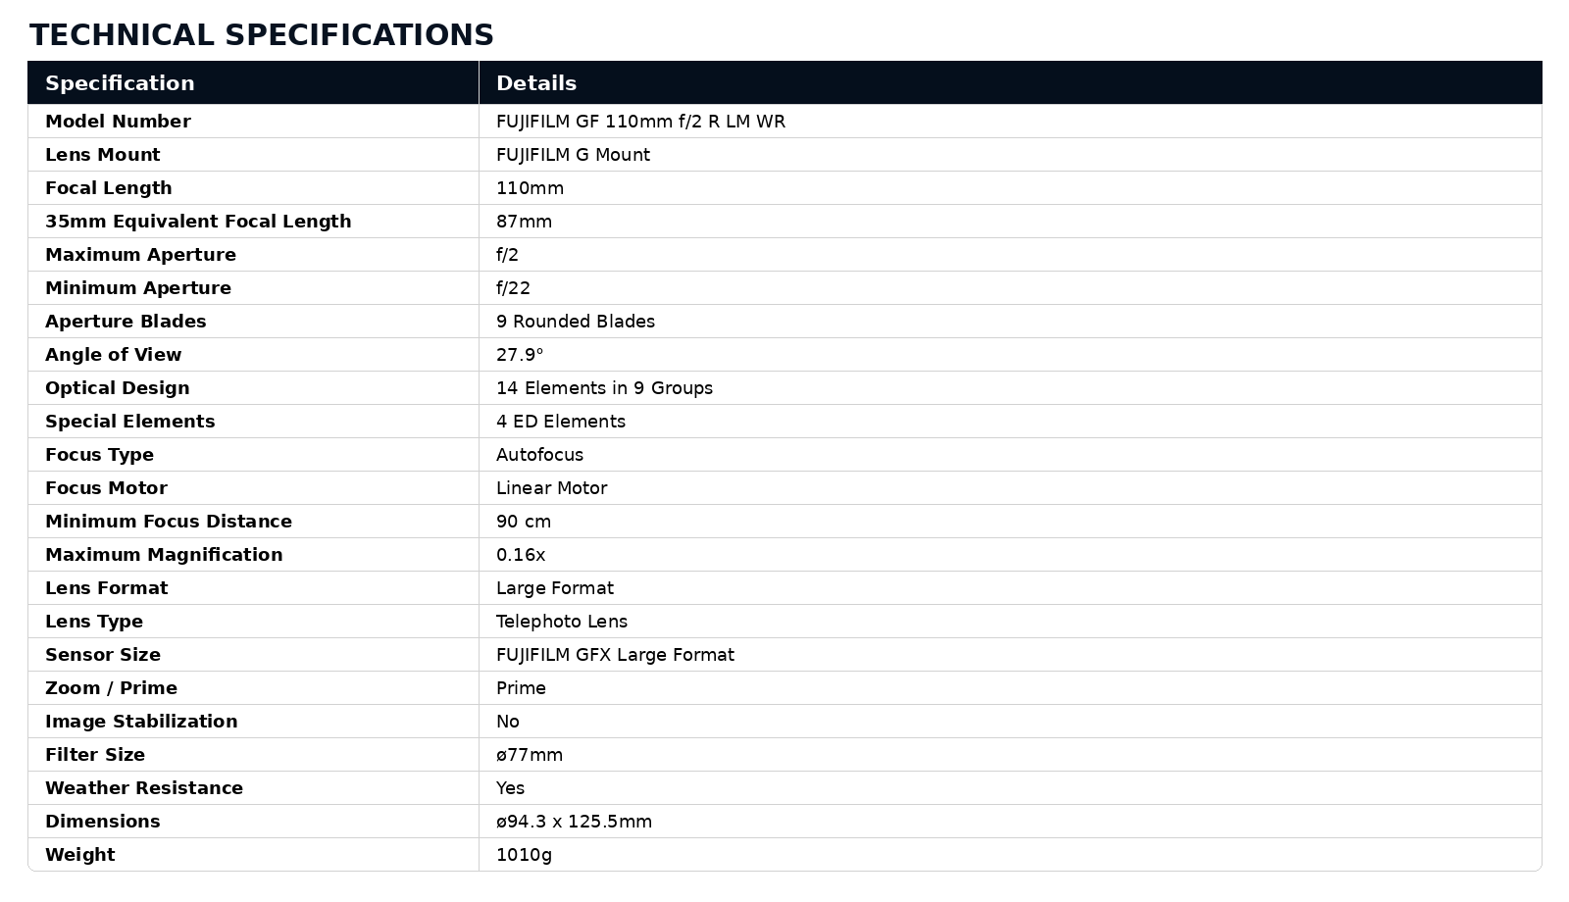
Task: Click the 'Image Stabilization' label
Action: click(x=141, y=722)
